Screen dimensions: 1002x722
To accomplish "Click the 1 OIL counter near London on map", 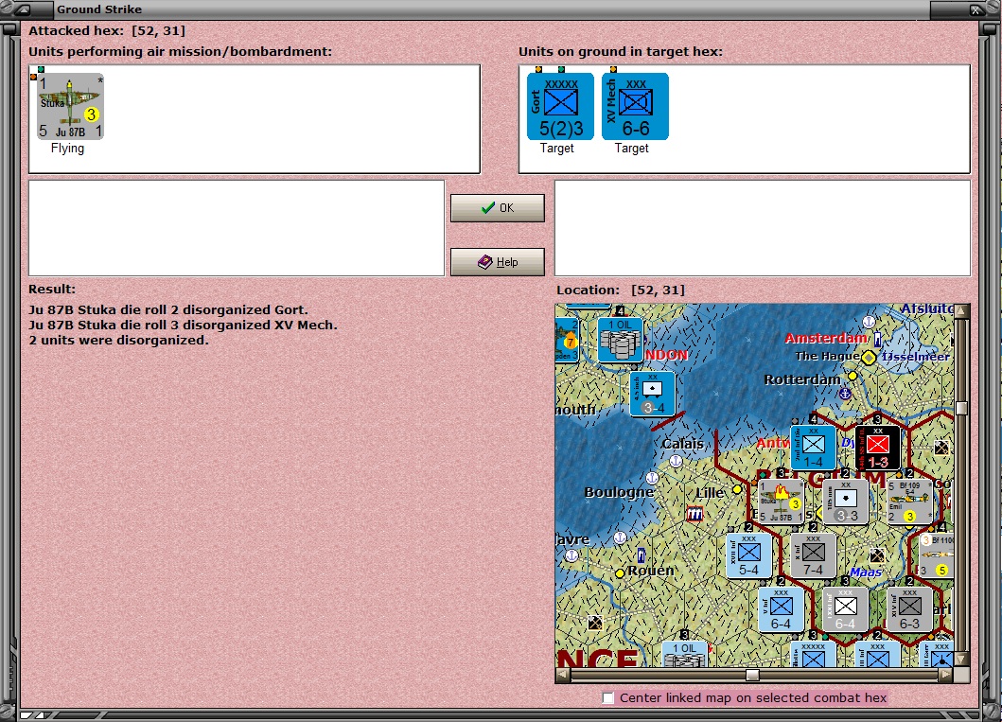I will [620, 340].
